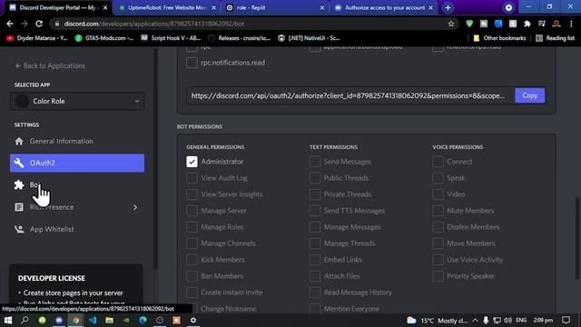
Task: Check the Attach Files permission
Action: (x=315, y=276)
